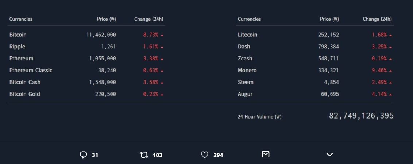The image size is (413, 164).
Task: Click the 24 Hour Volume total value
Action: (x=361, y=116)
